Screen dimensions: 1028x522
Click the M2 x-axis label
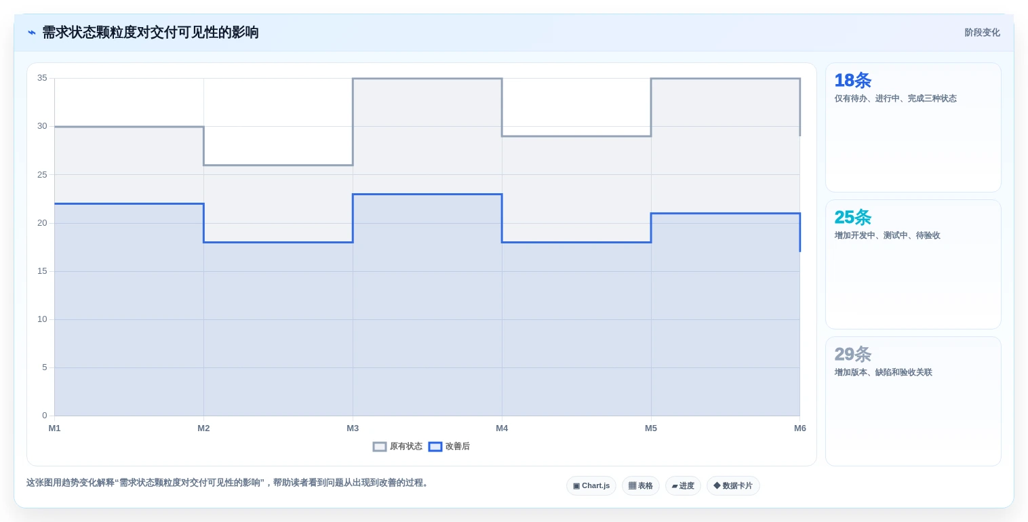coord(203,428)
